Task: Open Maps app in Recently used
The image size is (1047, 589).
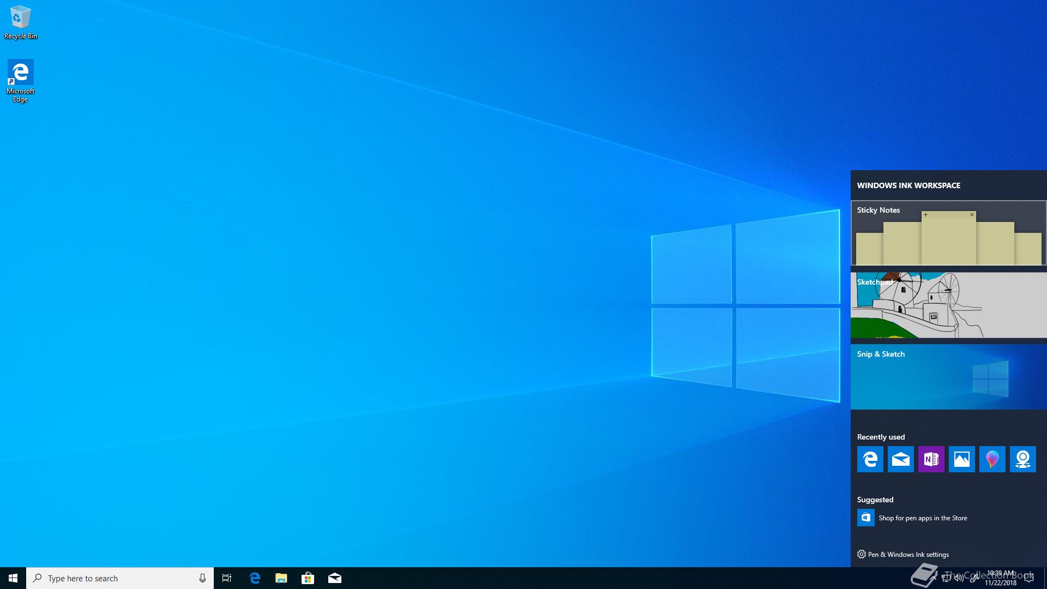Action: click(1022, 459)
